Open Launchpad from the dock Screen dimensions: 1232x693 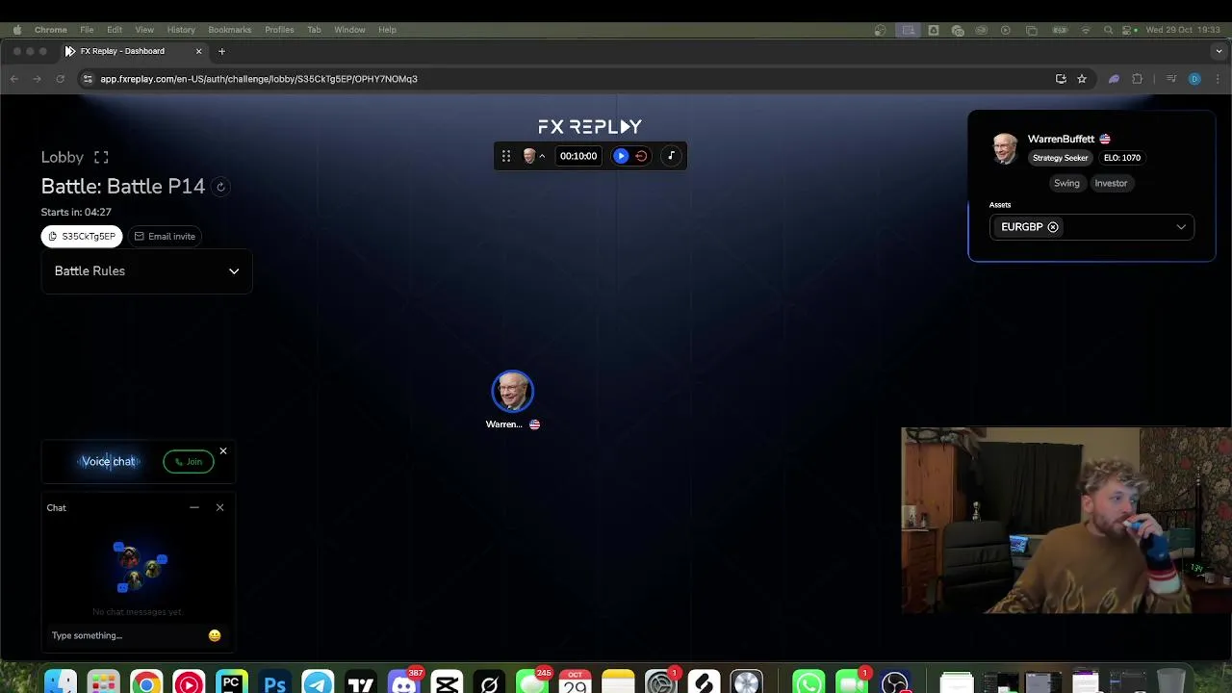(103, 682)
